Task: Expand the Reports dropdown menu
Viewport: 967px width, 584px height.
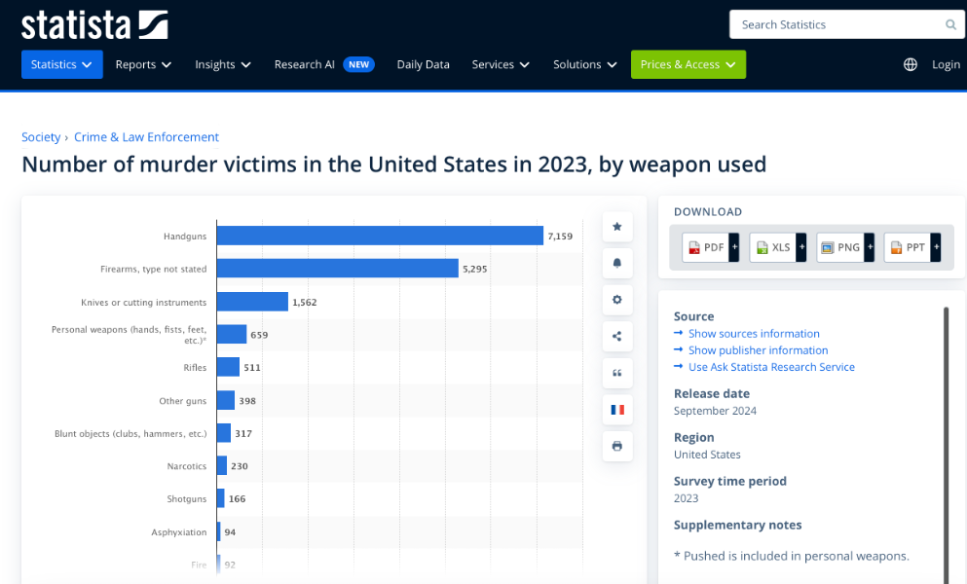Action: [143, 64]
